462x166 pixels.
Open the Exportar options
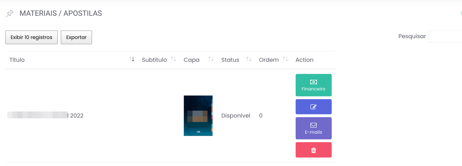click(76, 37)
